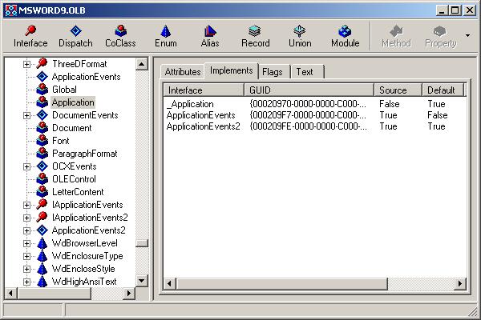Expand the WdHighAnsiText tree node

27,282
